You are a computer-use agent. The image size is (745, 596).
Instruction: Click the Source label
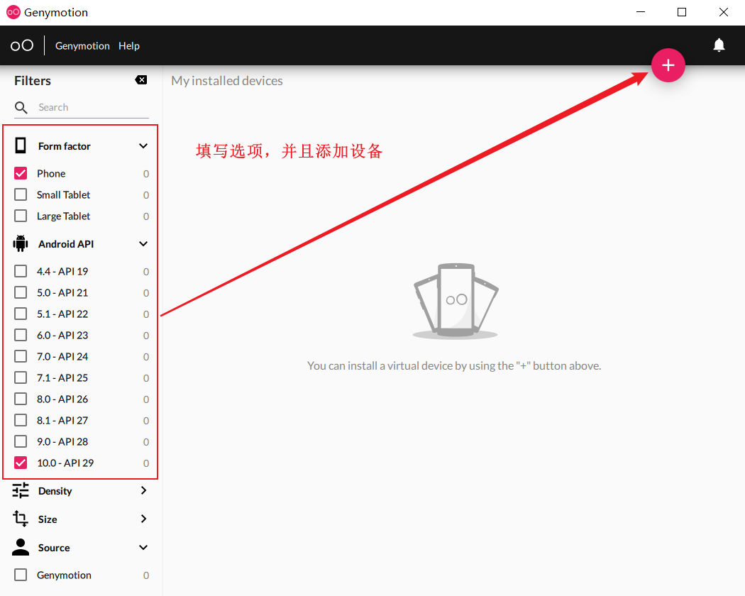[x=54, y=548]
